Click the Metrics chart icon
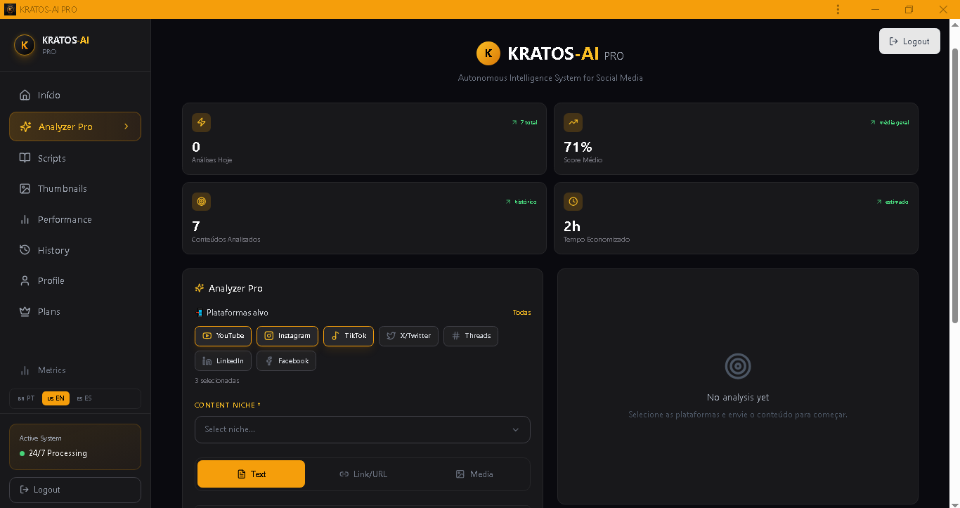Viewport: 960px width, 508px height. (x=24, y=370)
